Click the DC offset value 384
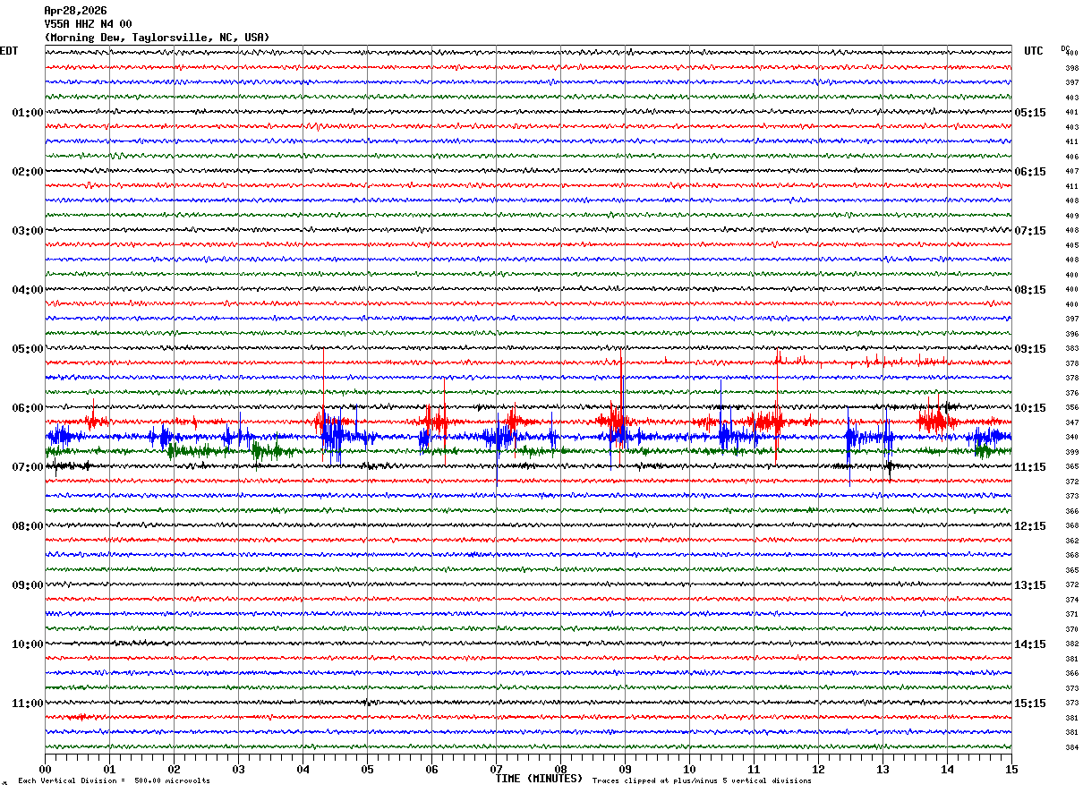The height and width of the screenshot is (793, 1083). tap(1071, 747)
